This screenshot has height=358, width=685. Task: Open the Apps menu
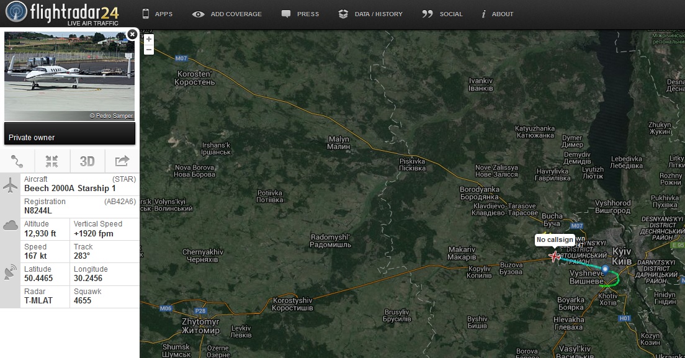tap(157, 14)
